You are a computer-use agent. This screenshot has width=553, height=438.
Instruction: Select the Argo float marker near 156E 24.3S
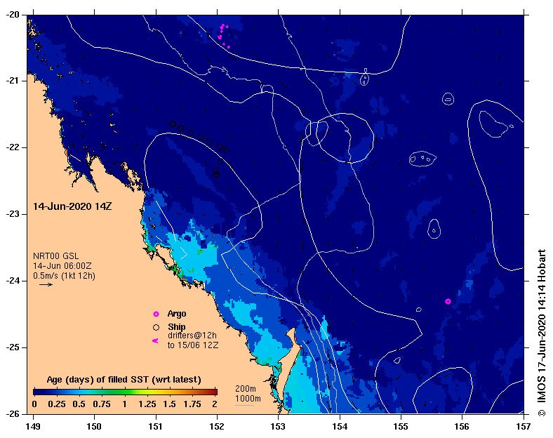[448, 301]
